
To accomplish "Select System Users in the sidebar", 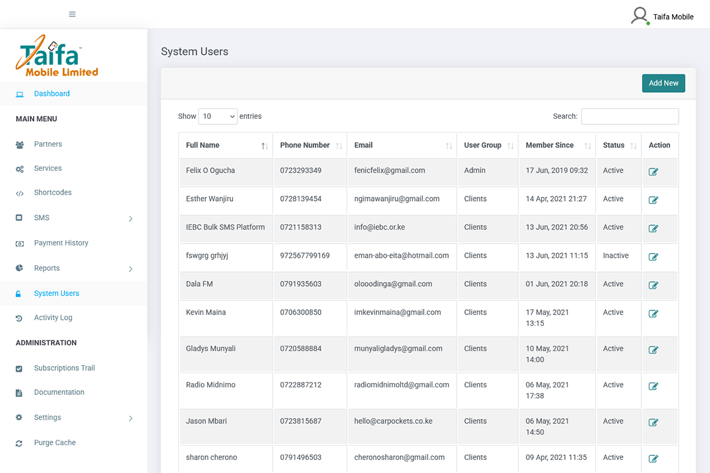I will (x=56, y=293).
